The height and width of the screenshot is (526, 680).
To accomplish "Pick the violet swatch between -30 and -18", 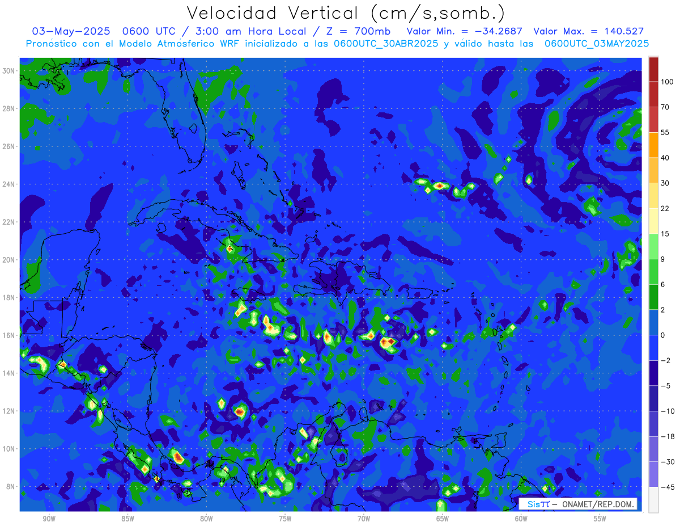I will [x=653, y=449].
